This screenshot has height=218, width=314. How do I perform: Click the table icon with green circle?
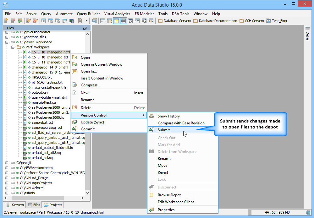click(20, 21)
